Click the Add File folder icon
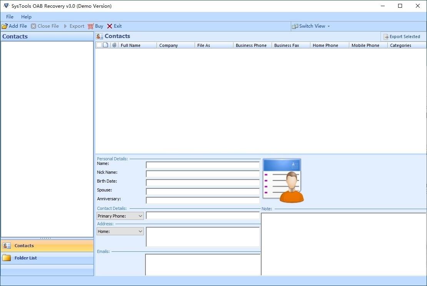The width and height of the screenshot is (427, 286). pyautogui.click(x=5, y=26)
